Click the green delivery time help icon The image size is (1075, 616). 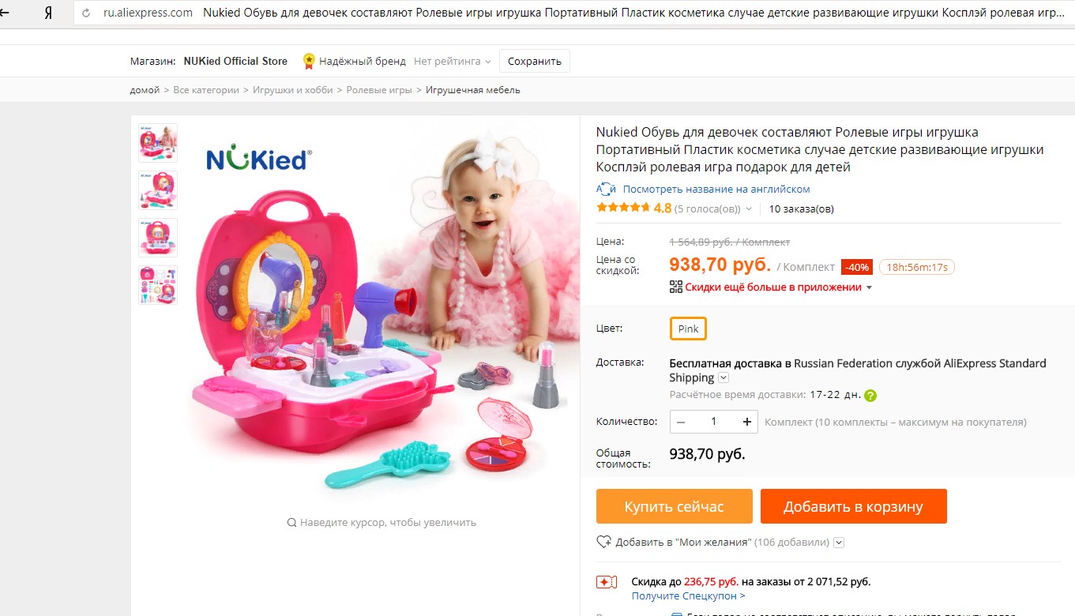point(870,396)
